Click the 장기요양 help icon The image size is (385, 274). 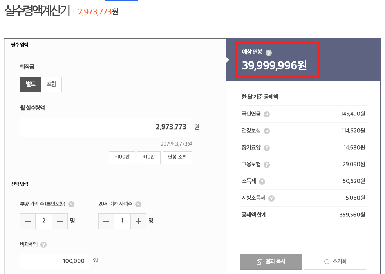pyautogui.click(x=267, y=148)
